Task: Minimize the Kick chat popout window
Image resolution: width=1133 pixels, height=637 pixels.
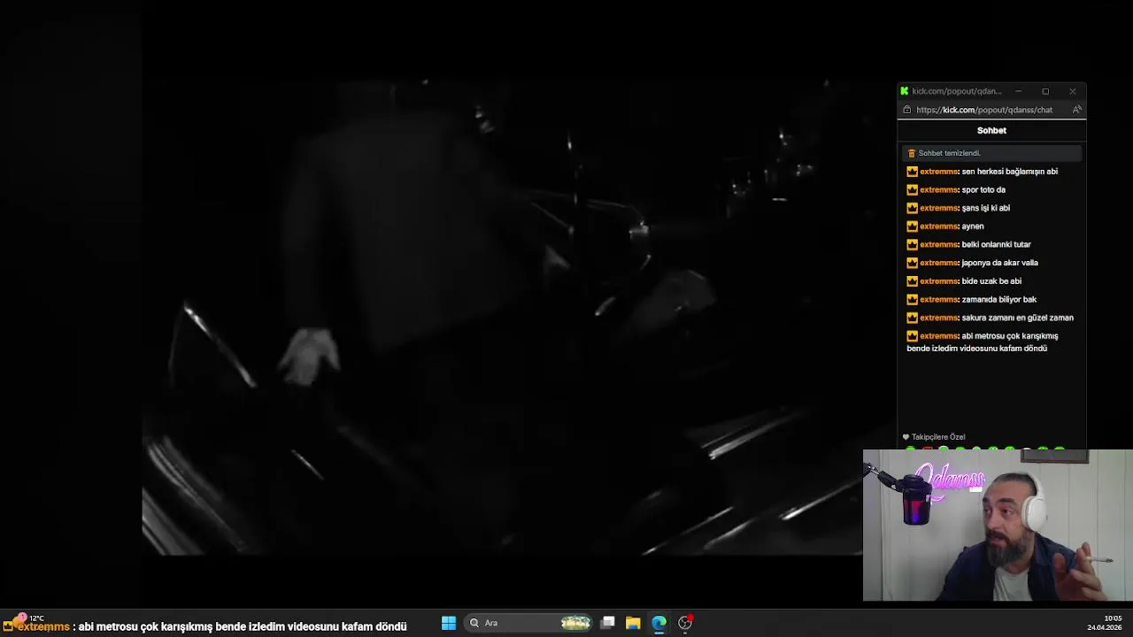Action: point(1018,91)
